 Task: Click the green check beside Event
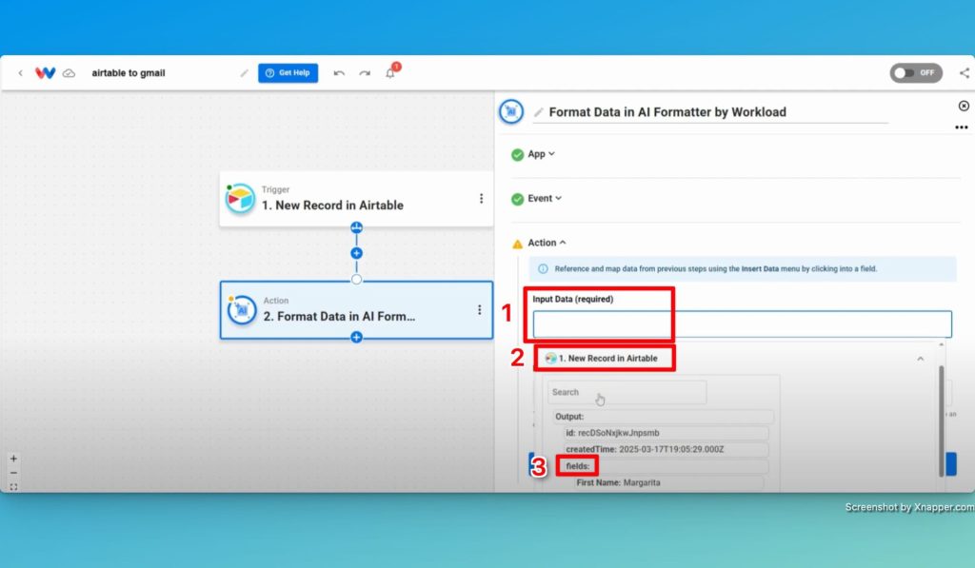pos(517,199)
